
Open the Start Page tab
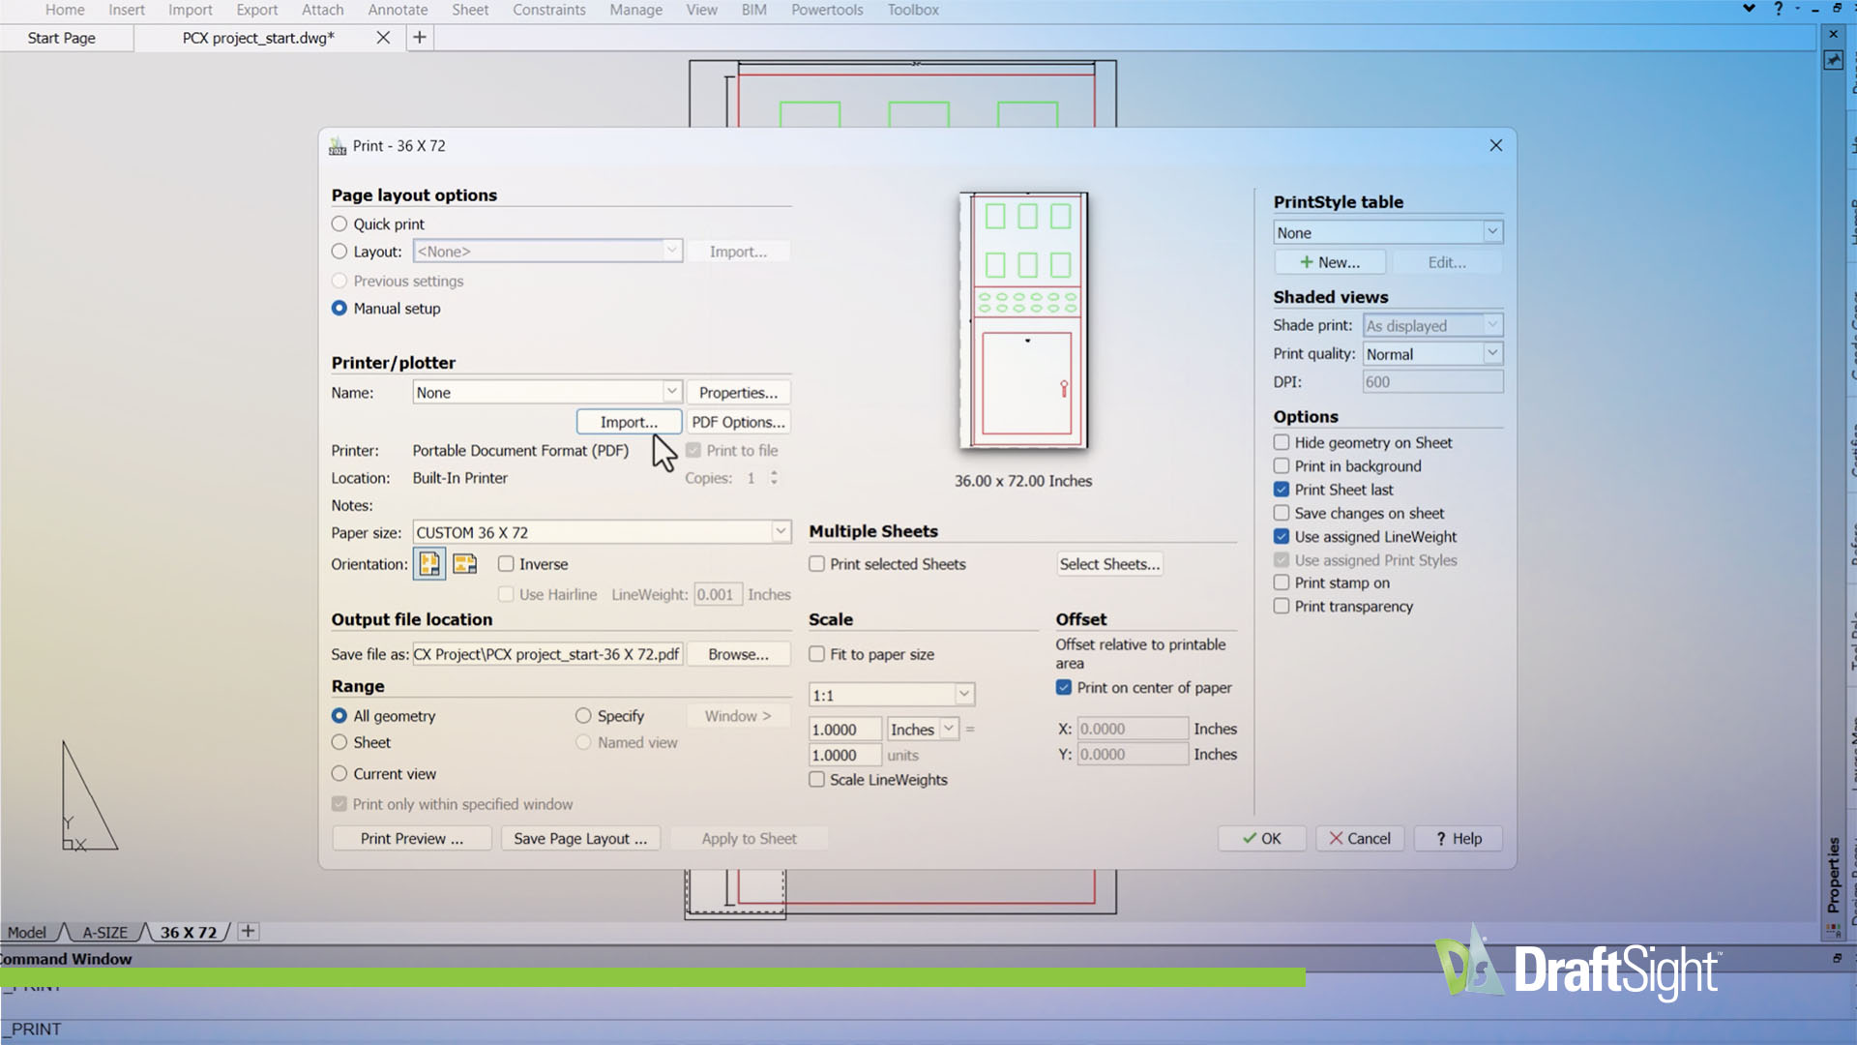(62, 38)
